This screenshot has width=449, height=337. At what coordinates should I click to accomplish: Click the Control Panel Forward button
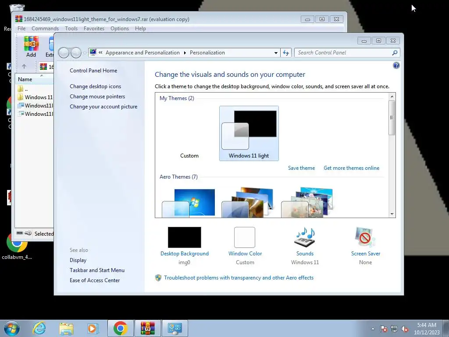click(76, 53)
